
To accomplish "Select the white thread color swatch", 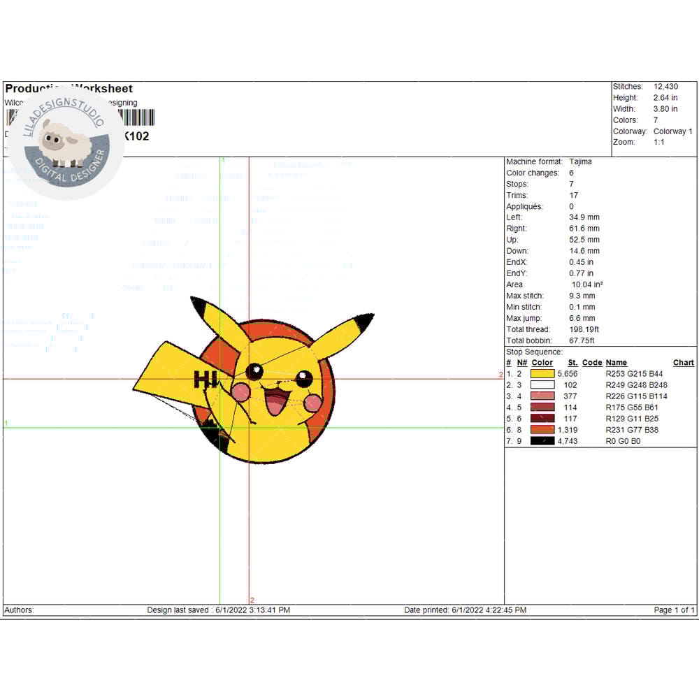I will click(542, 385).
